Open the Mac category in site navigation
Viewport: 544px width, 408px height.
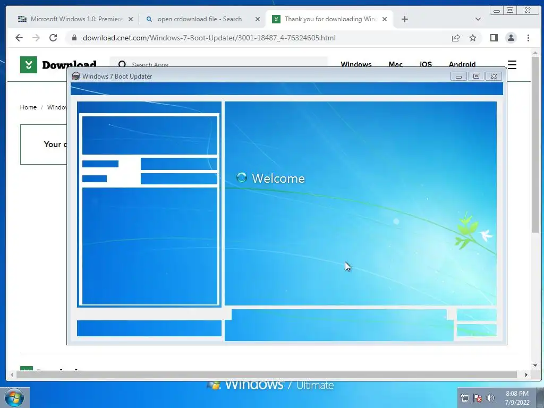click(395, 64)
